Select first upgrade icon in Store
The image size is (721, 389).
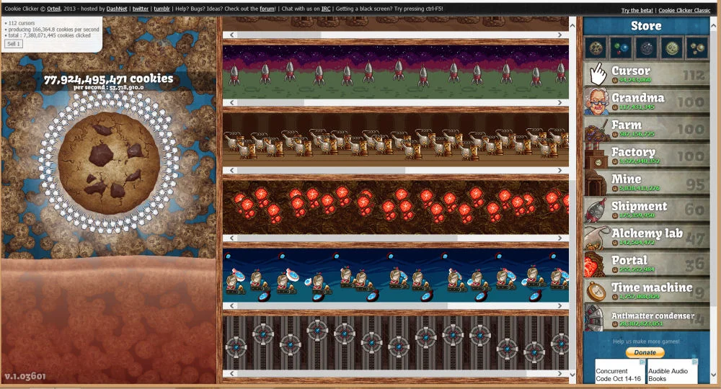click(596, 48)
